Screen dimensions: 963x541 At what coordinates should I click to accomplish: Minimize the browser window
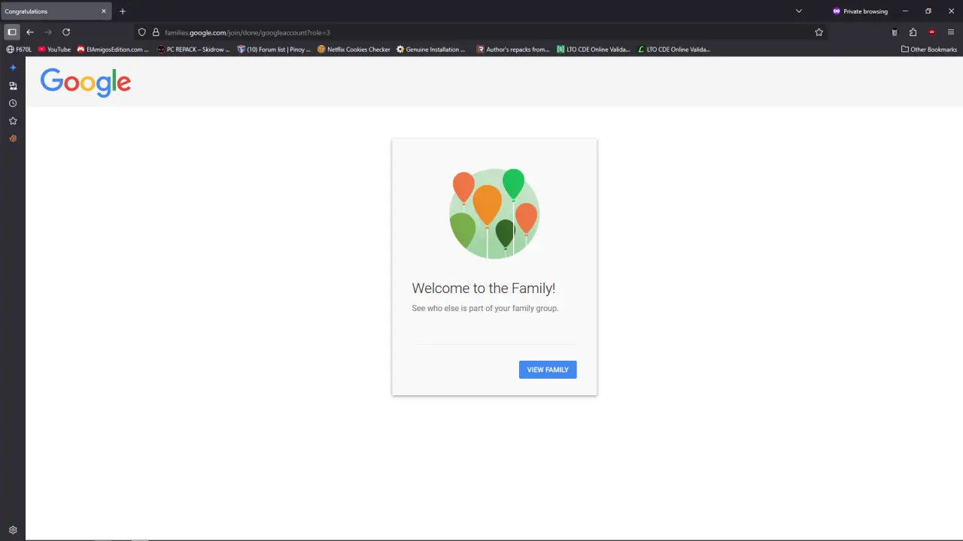click(x=905, y=11)
